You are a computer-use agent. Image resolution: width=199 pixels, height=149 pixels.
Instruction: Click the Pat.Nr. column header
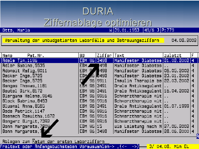point(36,56)
